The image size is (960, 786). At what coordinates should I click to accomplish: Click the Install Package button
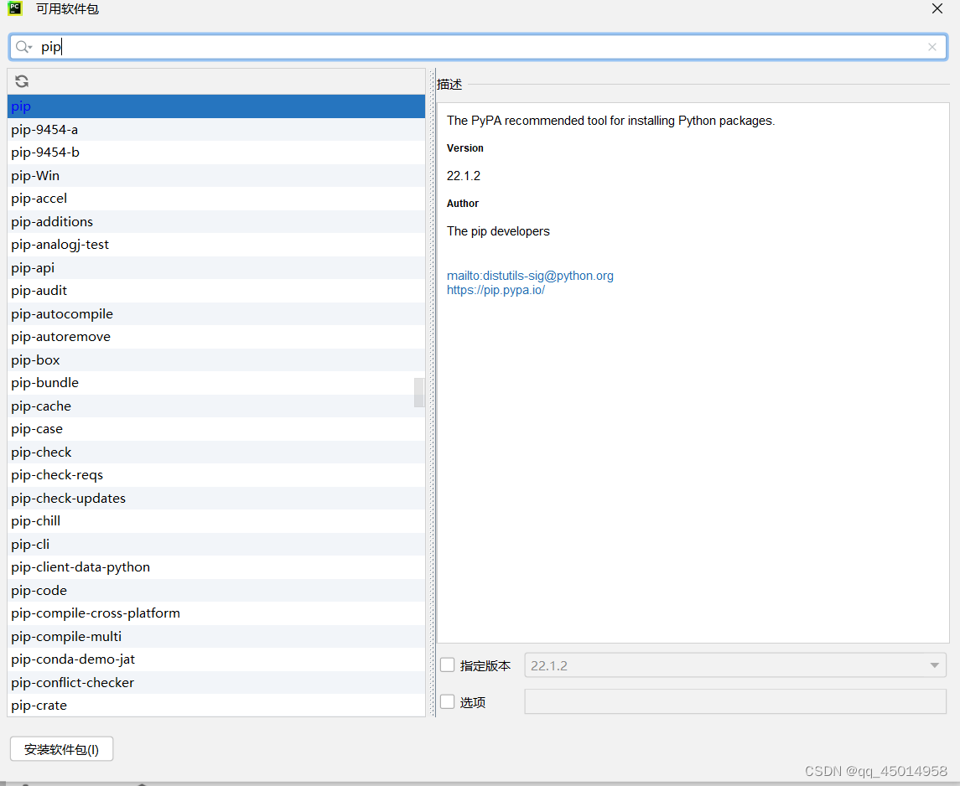click(x=62, y=749)
